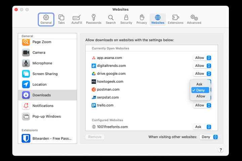Open the drive.google.com Allow dropdown
The width and height of the screenshot is (242, 161).
pos(202,74)
